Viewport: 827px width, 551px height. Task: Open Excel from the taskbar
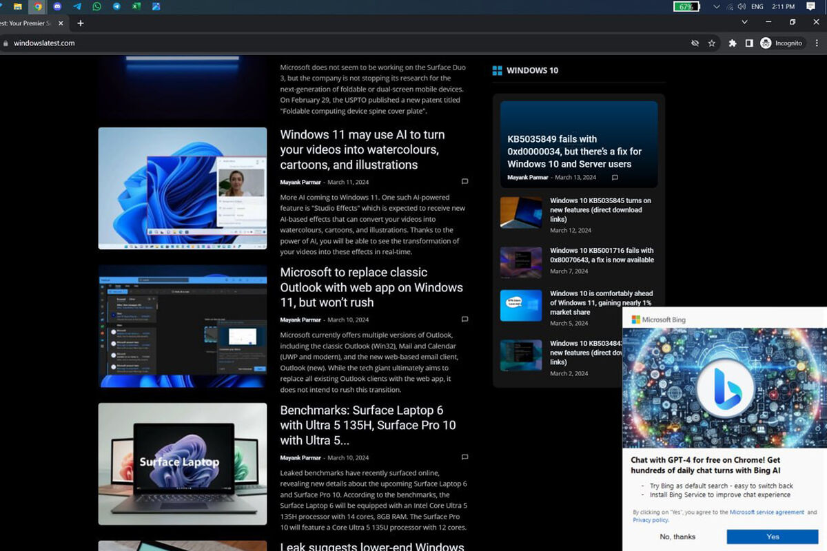[136, 6]
